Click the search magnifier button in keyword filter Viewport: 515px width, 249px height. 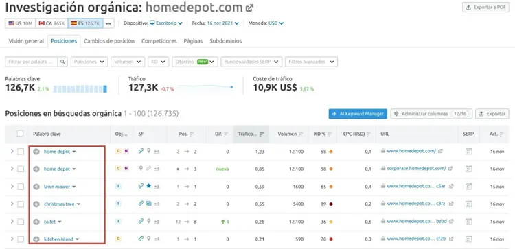click(62, 62)
